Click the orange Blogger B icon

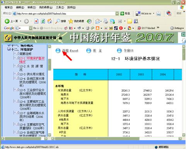point(97,28)
